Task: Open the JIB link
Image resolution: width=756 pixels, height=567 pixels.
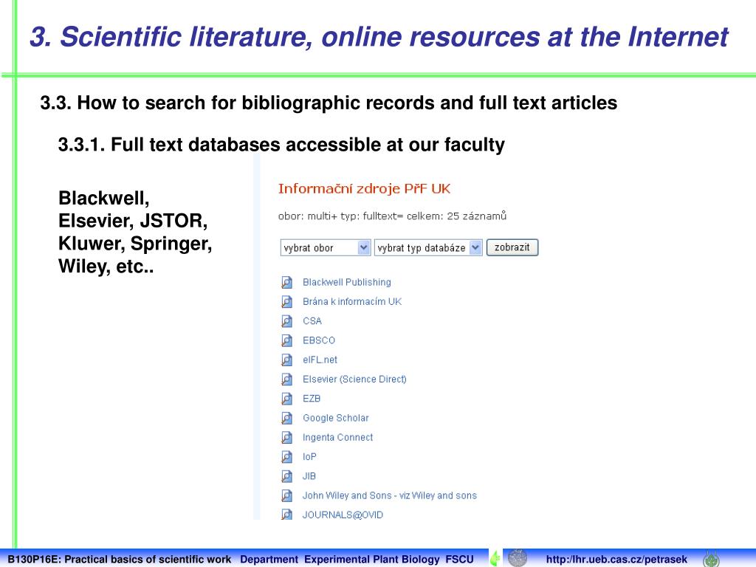Action: coord(309,476)
